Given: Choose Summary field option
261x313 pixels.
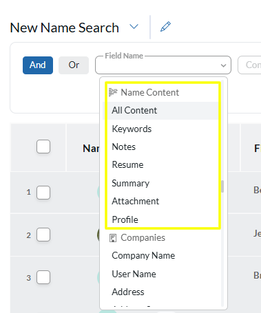Looking at the screenshot, I should pos(160,183).
